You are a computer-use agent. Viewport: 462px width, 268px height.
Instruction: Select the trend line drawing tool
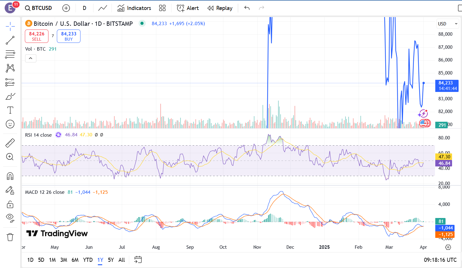[10, 40]
